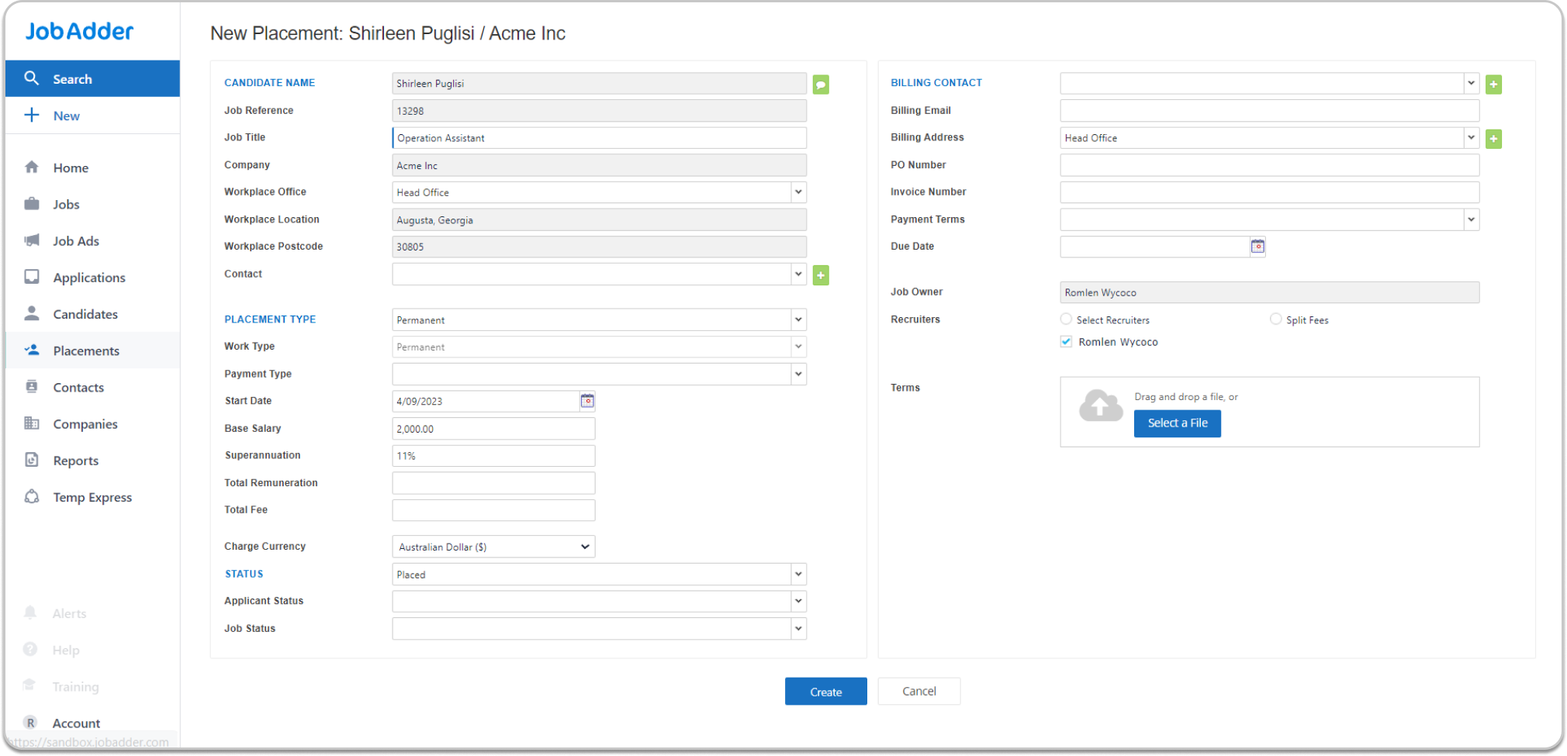Open the Start Date calendar picker

[x=587, y=401]
